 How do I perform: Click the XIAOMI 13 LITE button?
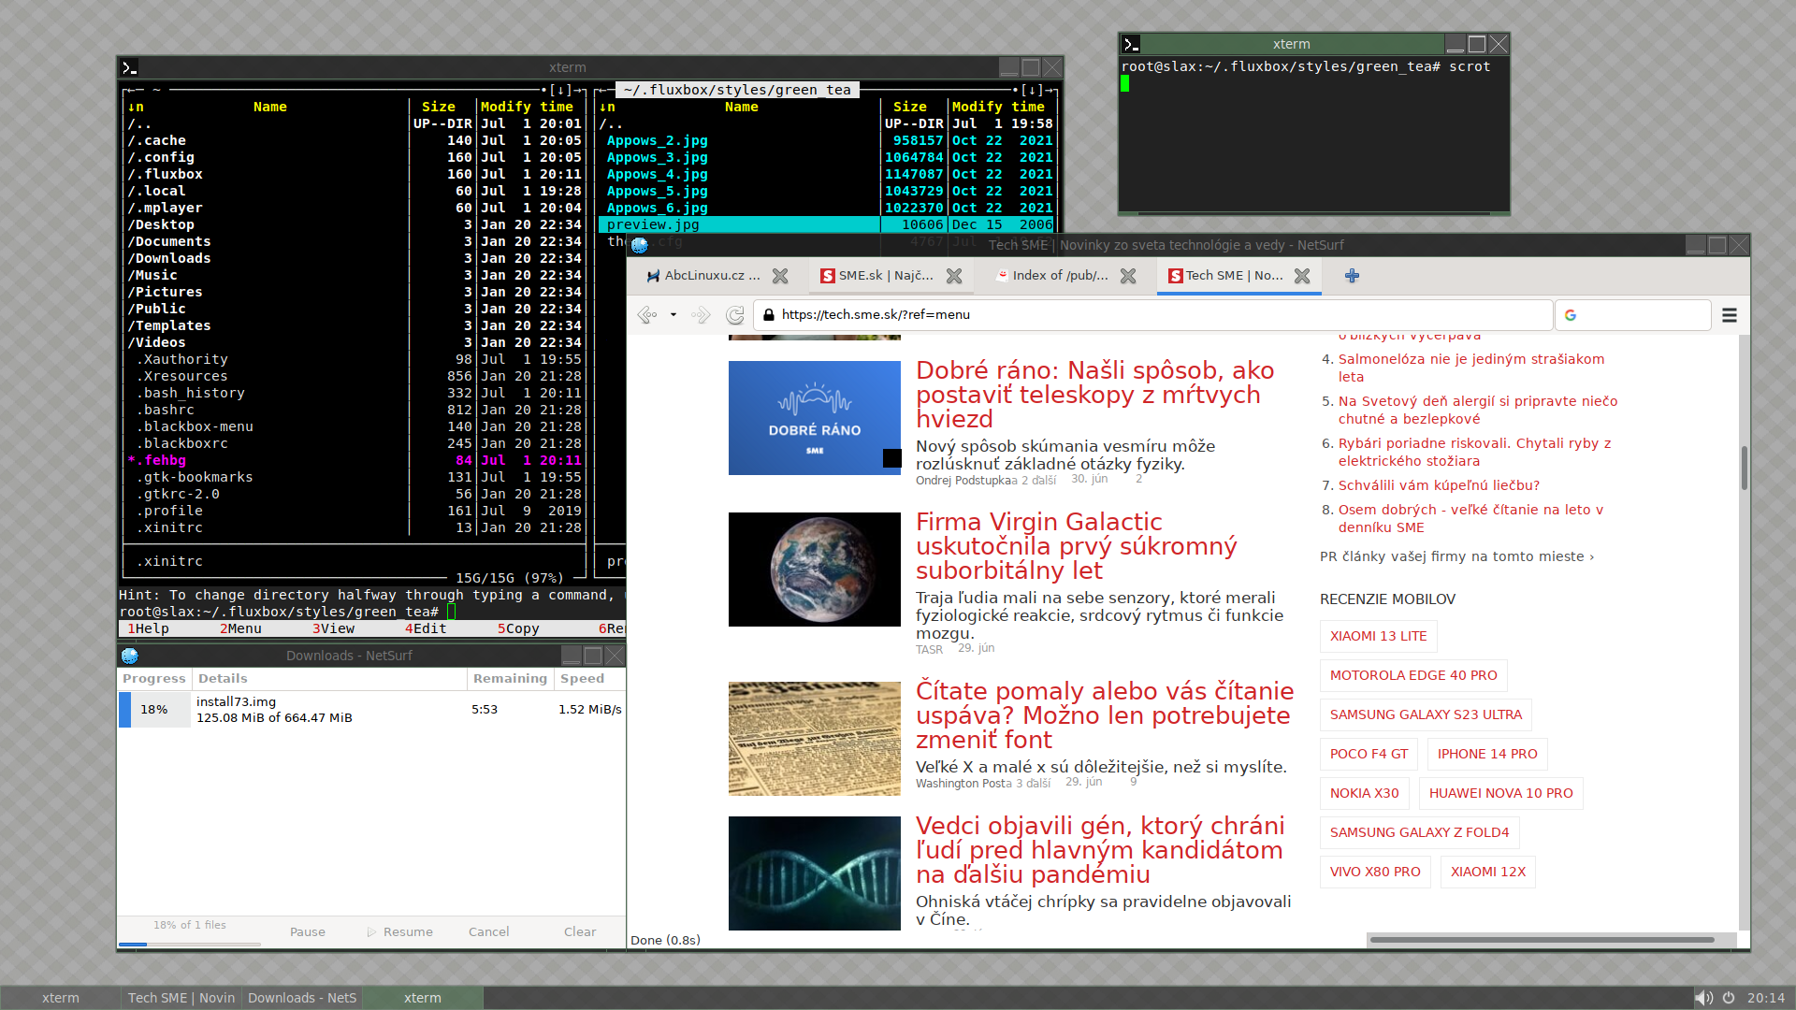tap(1378, 636)
